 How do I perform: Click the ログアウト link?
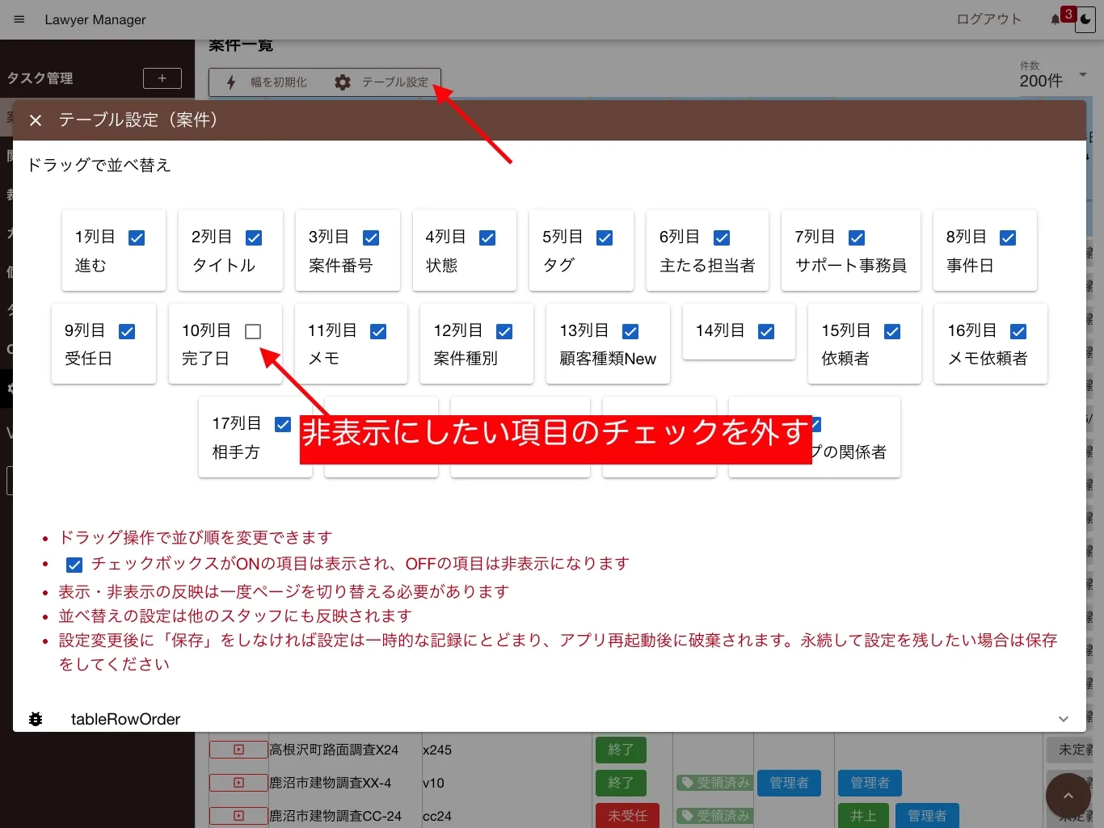click(988, 19)
